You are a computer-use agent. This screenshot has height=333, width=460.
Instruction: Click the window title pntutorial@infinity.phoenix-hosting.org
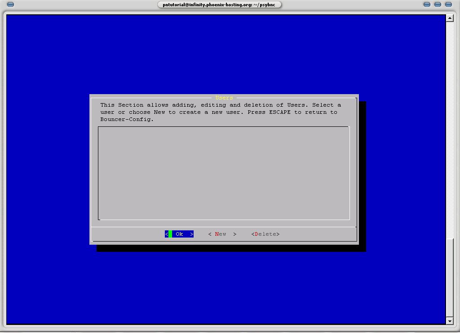(219, 4)
